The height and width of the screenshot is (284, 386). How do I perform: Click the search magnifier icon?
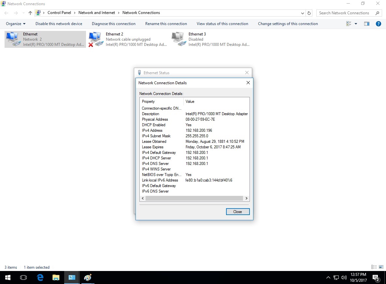pos(378,13)
